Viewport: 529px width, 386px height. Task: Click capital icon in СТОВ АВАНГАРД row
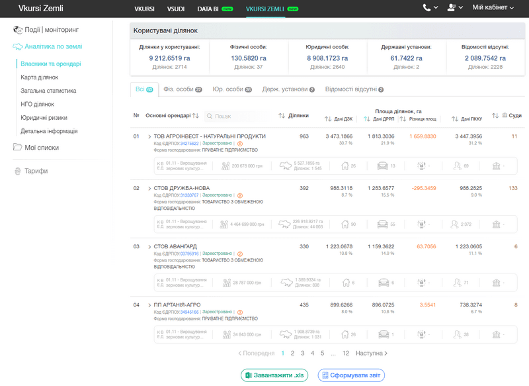pos(227,283)
